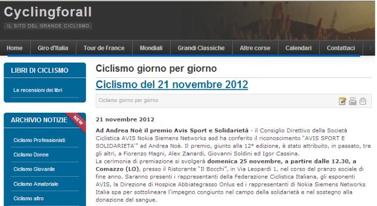Viewport: 377px width, 206px height.
Task: Click the edit article pencil icon
Action: 342,101
